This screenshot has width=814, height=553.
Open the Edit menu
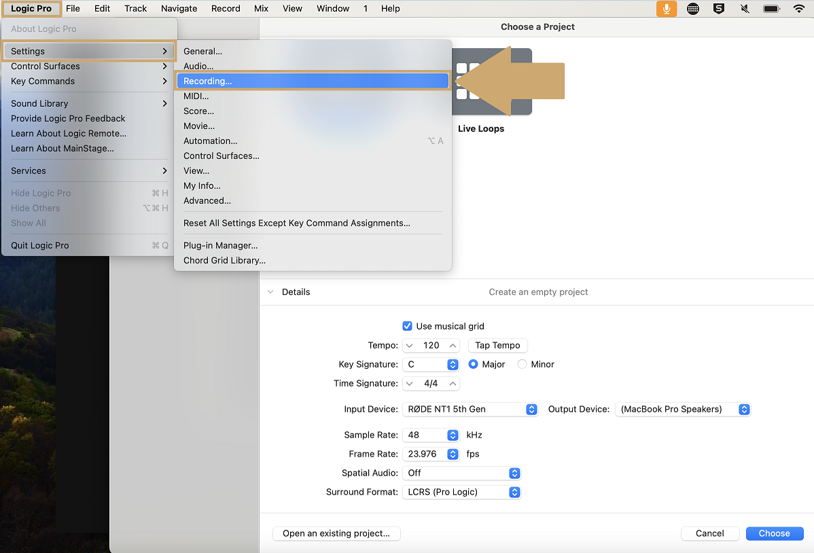[103, 9]
